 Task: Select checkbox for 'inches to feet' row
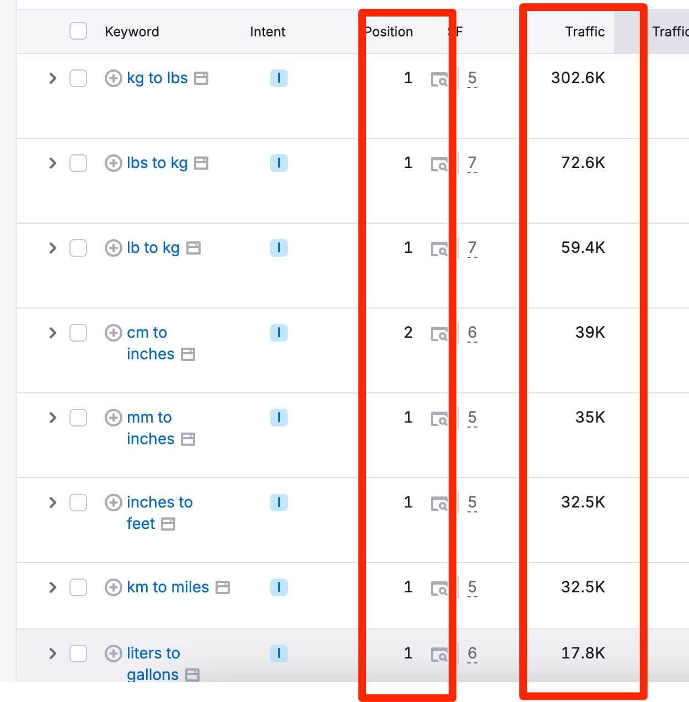(78, 503)
